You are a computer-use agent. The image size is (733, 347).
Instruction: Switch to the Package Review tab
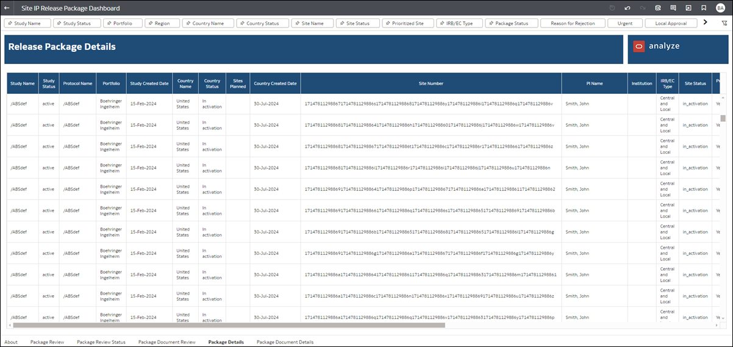pyautogui.click(x=47, y=342)
